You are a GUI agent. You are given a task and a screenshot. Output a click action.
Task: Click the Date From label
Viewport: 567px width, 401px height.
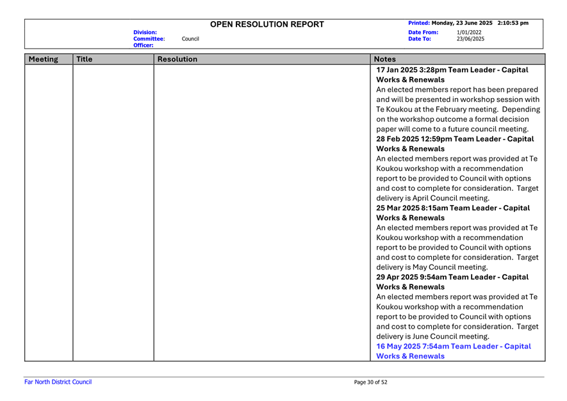click(x=423, y=32)
